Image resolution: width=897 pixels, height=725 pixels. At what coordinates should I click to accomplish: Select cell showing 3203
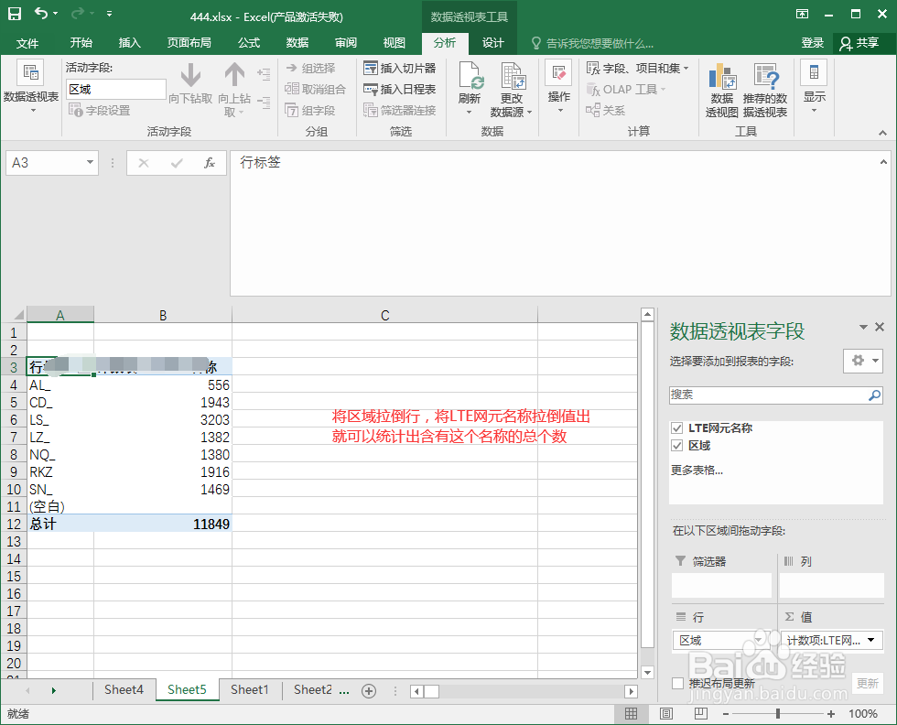pos(163,420)
